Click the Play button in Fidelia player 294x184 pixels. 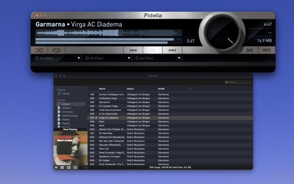(153, 50)
